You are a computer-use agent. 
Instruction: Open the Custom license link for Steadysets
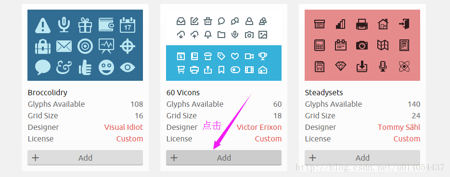coord(407,139)
